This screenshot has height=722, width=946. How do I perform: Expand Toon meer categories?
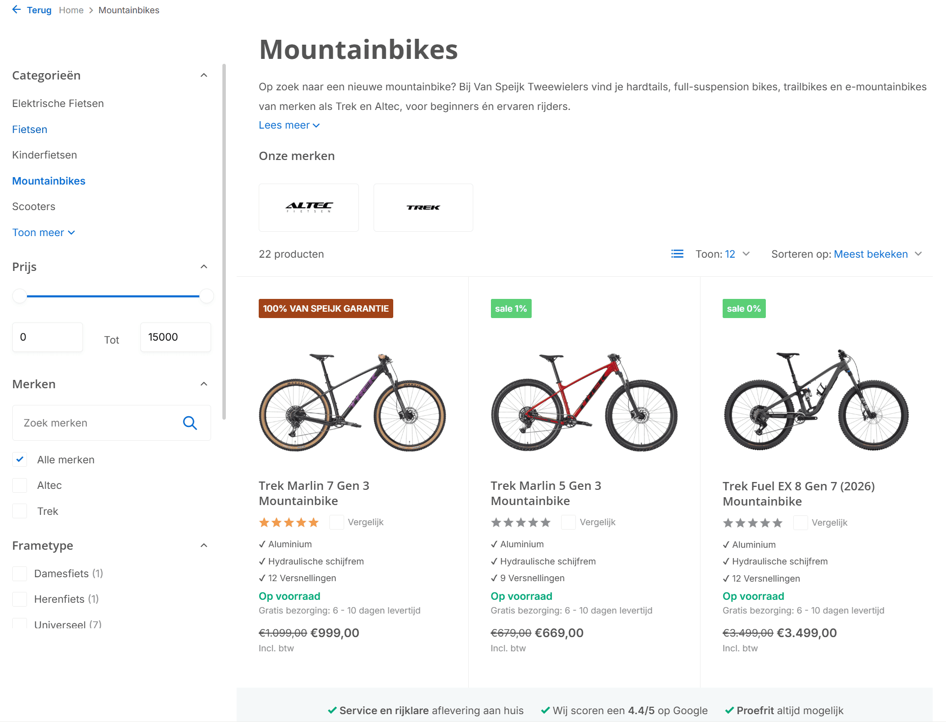coord(44,233)
